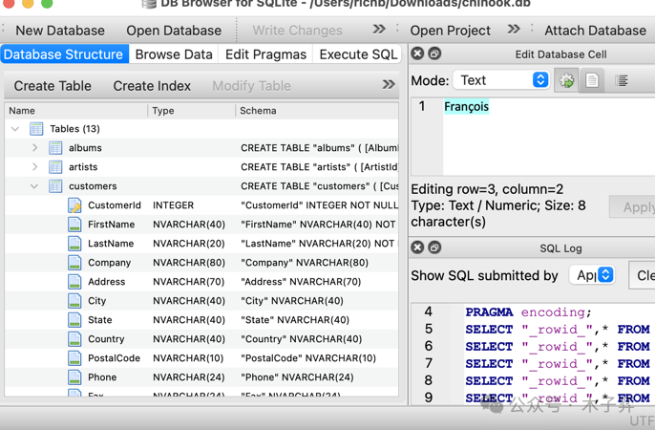Screen dimensions: 655x430
Task: Undock the Edit Database Cell panel
Action: [x=434, y=54]
